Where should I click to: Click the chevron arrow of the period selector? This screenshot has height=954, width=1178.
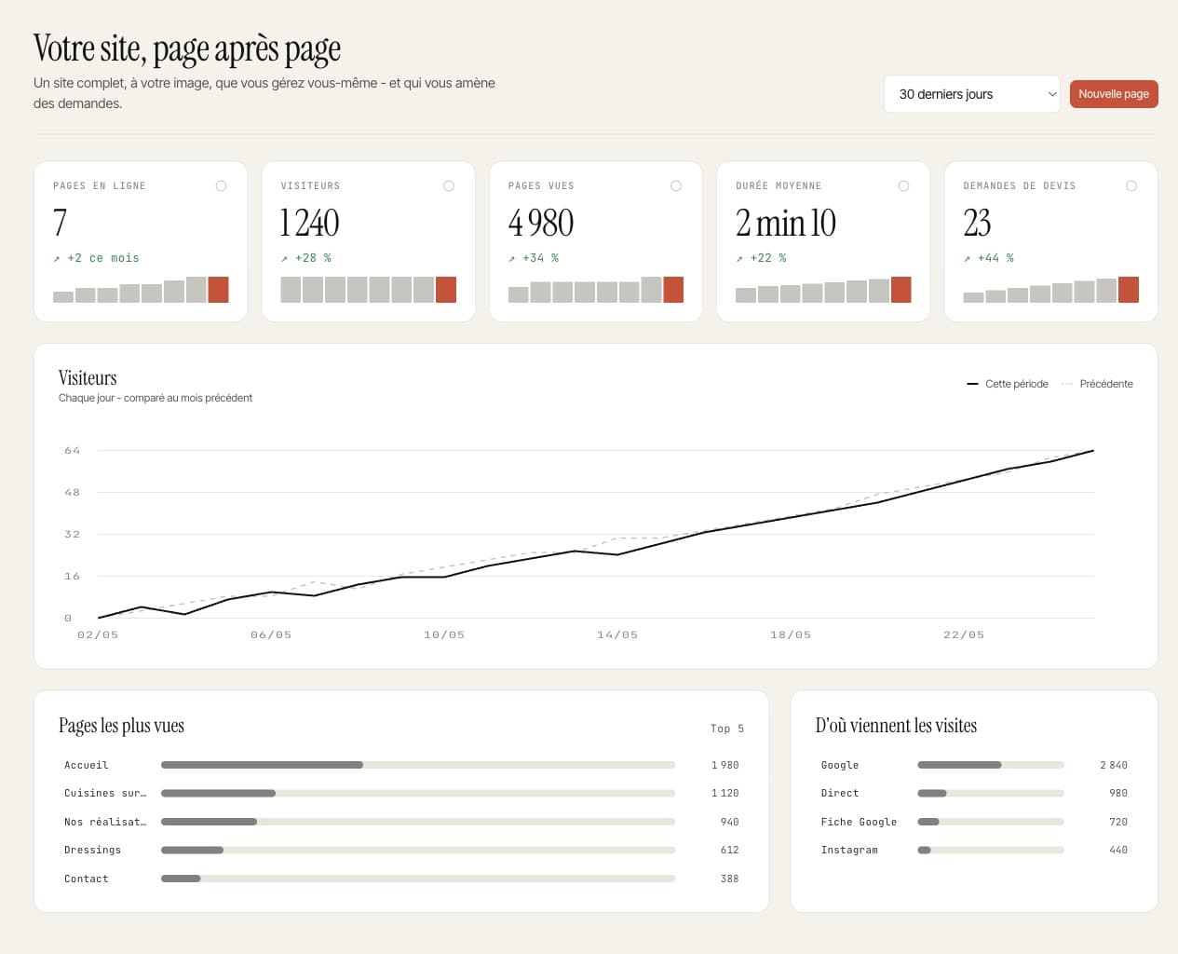coord(1052,94)
